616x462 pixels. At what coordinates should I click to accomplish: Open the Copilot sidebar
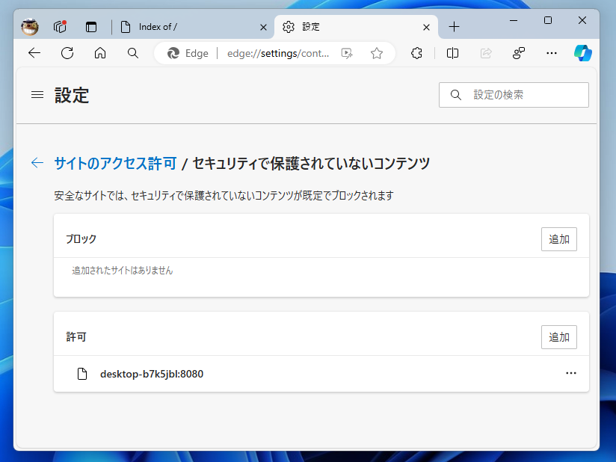tap(582, 53)
